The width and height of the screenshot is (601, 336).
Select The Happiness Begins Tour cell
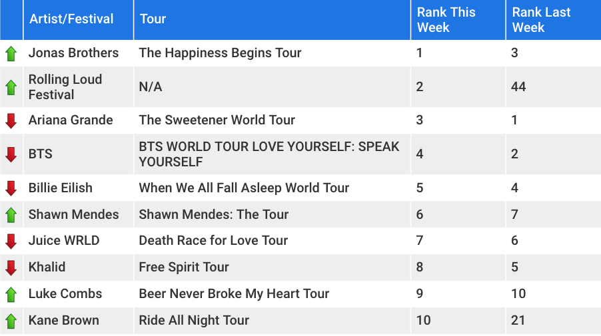[x=272, y=53]
